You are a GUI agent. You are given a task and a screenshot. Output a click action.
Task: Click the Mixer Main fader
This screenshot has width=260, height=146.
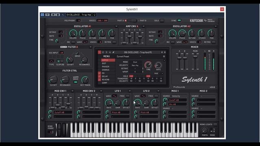(x=195, y=57)
